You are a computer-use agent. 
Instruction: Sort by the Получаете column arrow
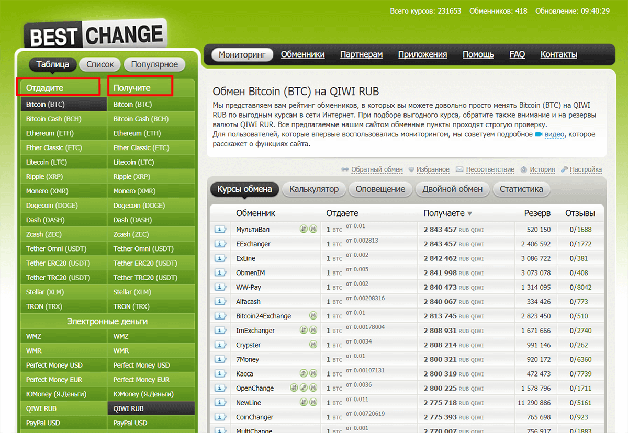coord(469,213)
